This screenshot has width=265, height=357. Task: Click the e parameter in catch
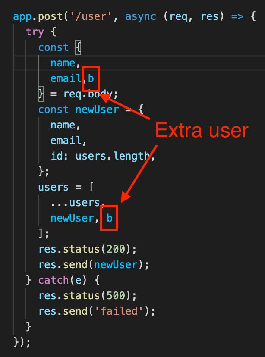[x=79, y=280]
